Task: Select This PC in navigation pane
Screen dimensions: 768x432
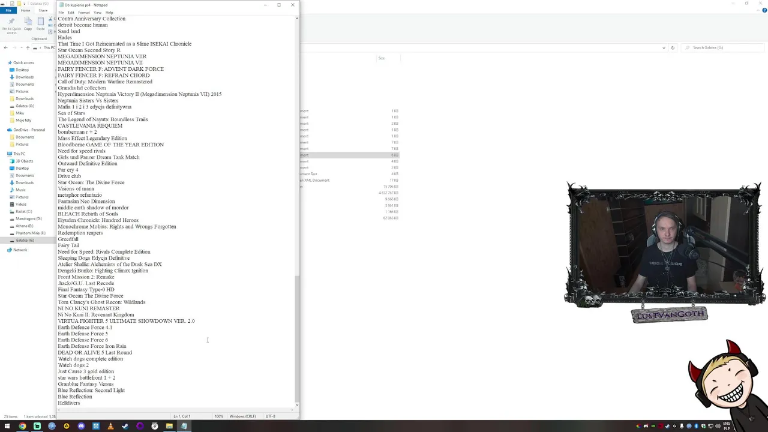Action: [19, 154]
